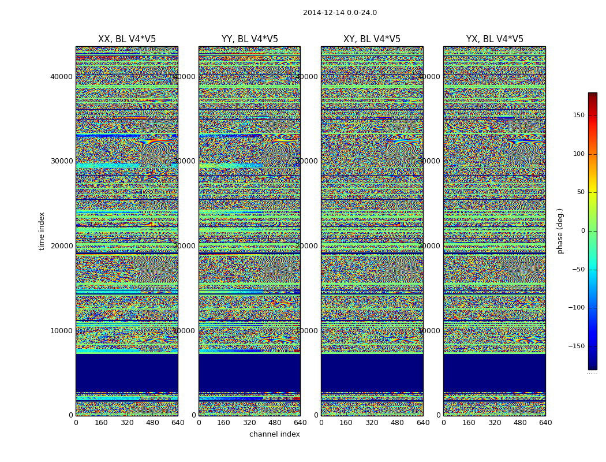This screenshot has width=606, height=462.
Task: Click the YY, BL V4*V5 subplot title
Action: click(x=249, y=39)
